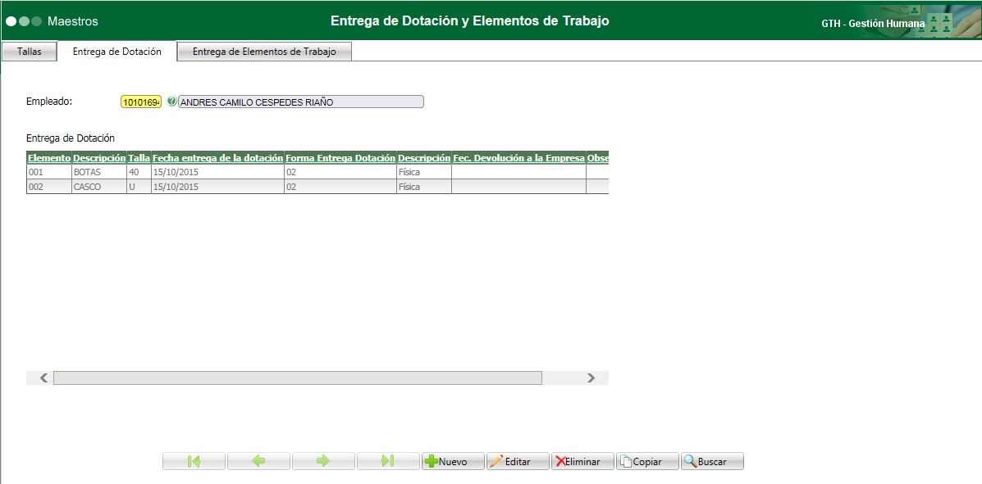Delete record with Eliminar button
Screen dimensions: 982x484
(x=582, y=462)
